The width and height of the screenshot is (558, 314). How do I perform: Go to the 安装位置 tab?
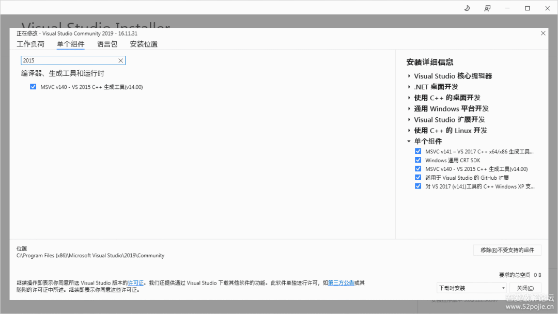144,44
